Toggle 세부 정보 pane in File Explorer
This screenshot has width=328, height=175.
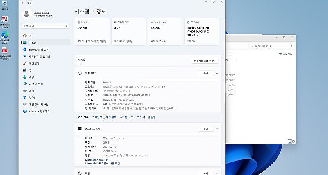click(285, 54)
